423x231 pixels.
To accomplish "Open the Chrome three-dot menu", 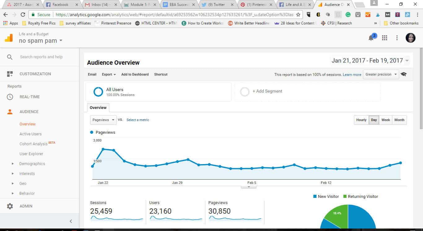I will [x=417, y=15].
